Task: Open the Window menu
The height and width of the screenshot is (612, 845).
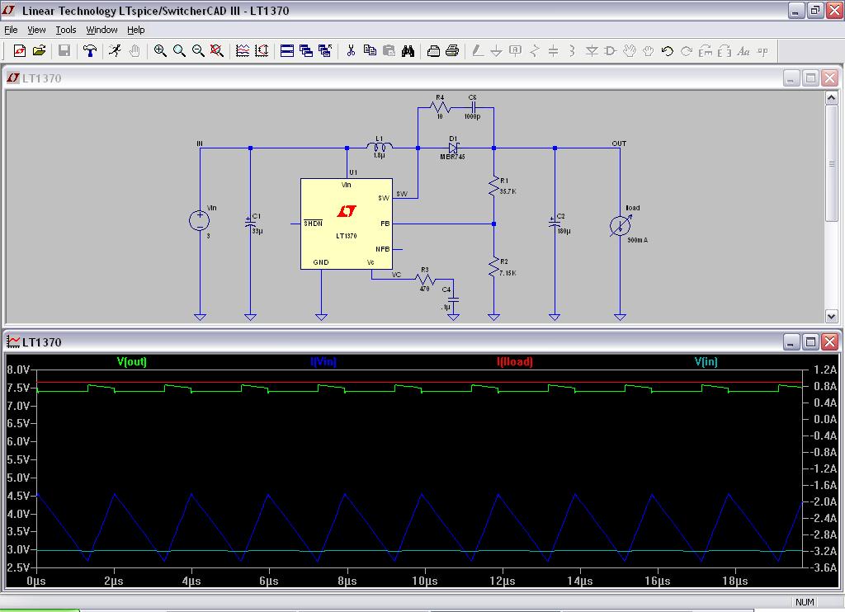Action: (x=101, y=30)
